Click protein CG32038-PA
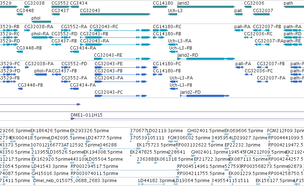304x186 pixels. [x=39, y=64]
